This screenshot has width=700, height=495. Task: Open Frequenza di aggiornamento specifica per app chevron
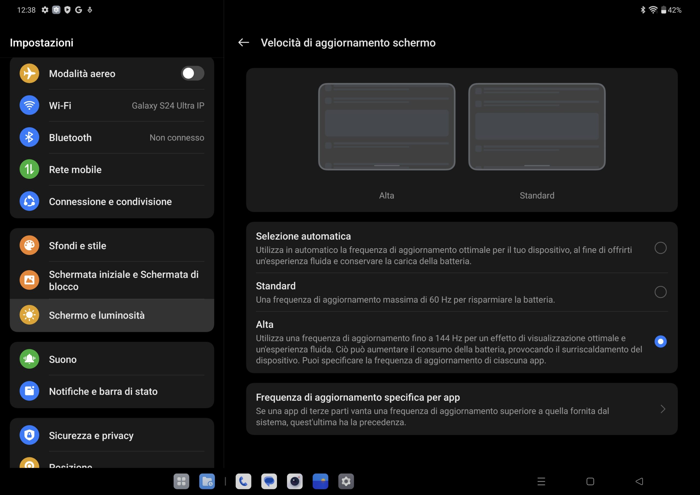663,409
